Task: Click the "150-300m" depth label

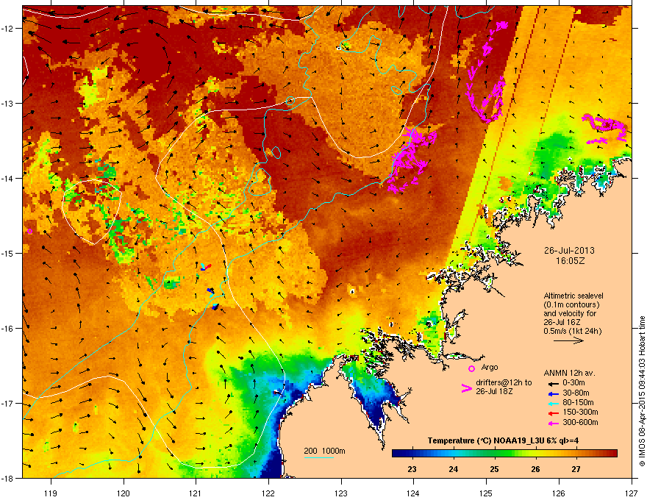Action: pyautogui.click(x=580, y=412)
